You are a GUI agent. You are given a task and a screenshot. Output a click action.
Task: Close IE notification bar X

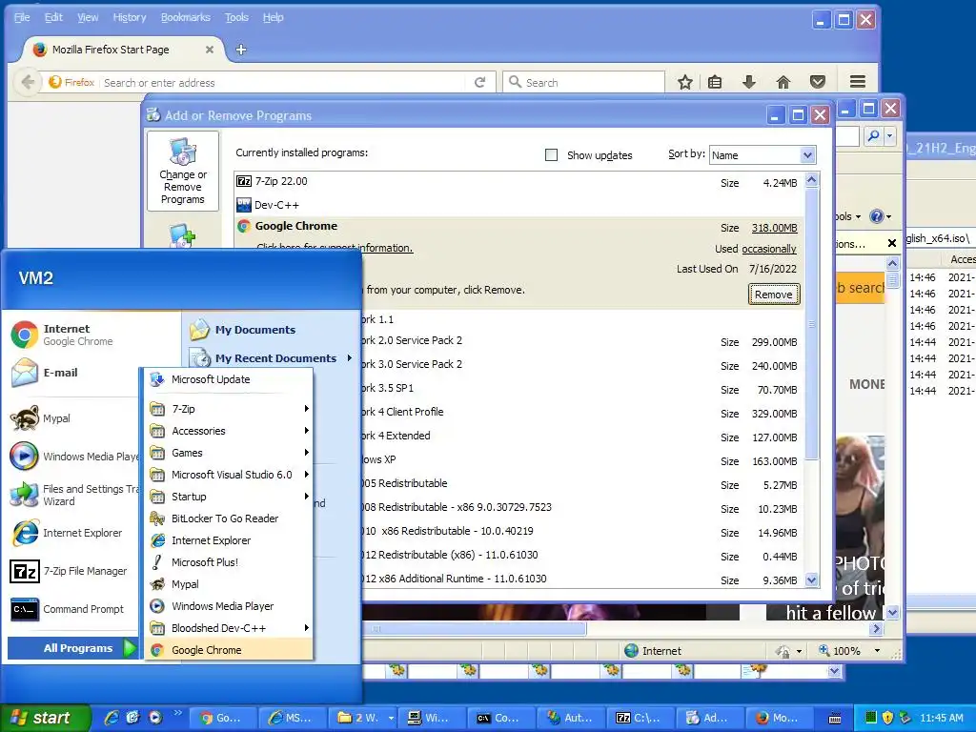891,243
